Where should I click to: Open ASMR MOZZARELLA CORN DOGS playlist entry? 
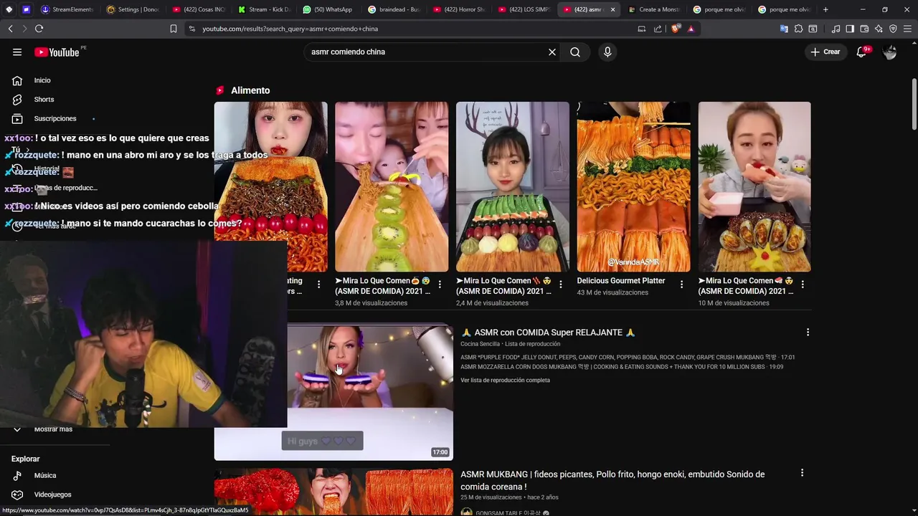[622, 367]
